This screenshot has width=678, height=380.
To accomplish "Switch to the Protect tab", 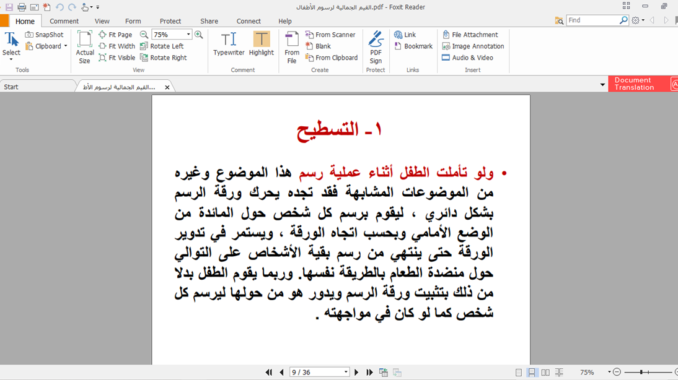I will (170, 21).
